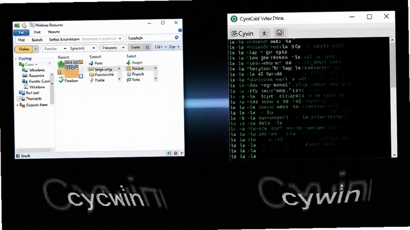
Task: Select Foronochile in the second column
Action: (102, 75)
